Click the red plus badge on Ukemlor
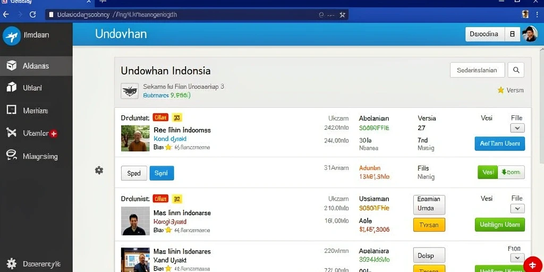The width and height of the screenshot is (544, 272). tap(54, 133)
